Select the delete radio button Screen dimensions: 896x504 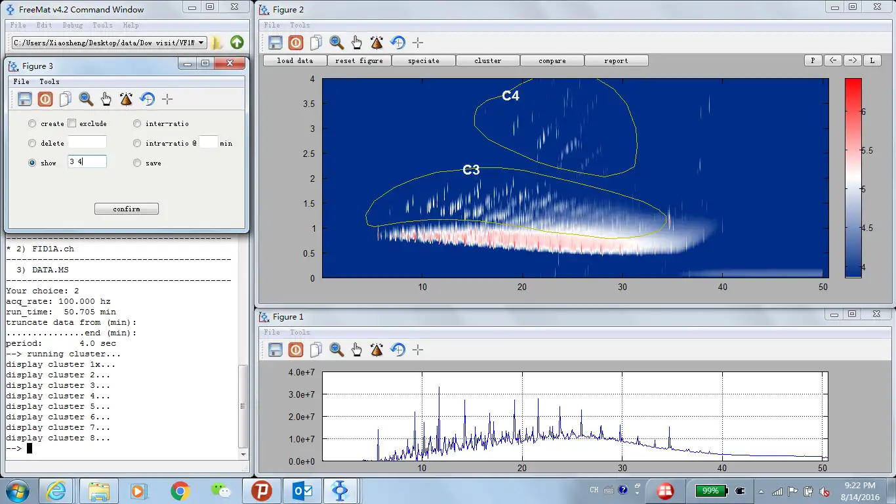point(32,143)
